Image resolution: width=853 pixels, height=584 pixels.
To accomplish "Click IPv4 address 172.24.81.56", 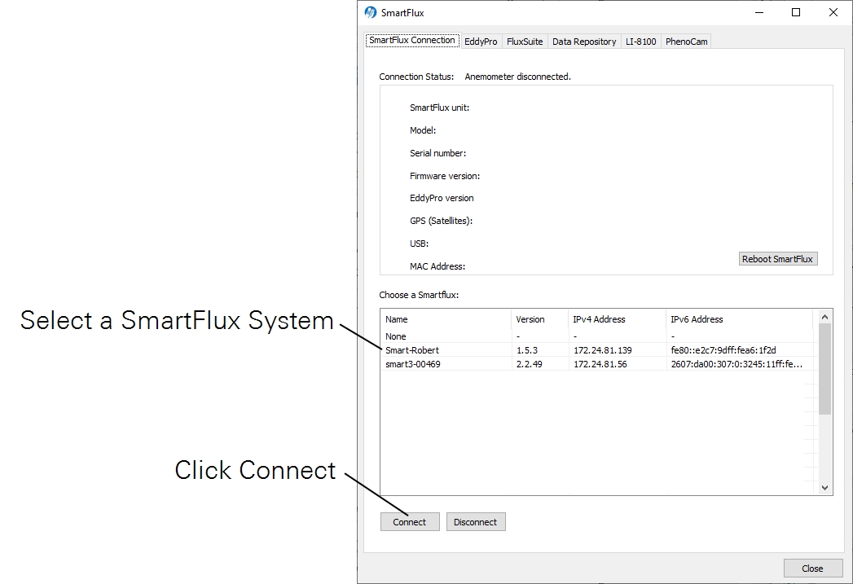I will click(x=600, y=364).
